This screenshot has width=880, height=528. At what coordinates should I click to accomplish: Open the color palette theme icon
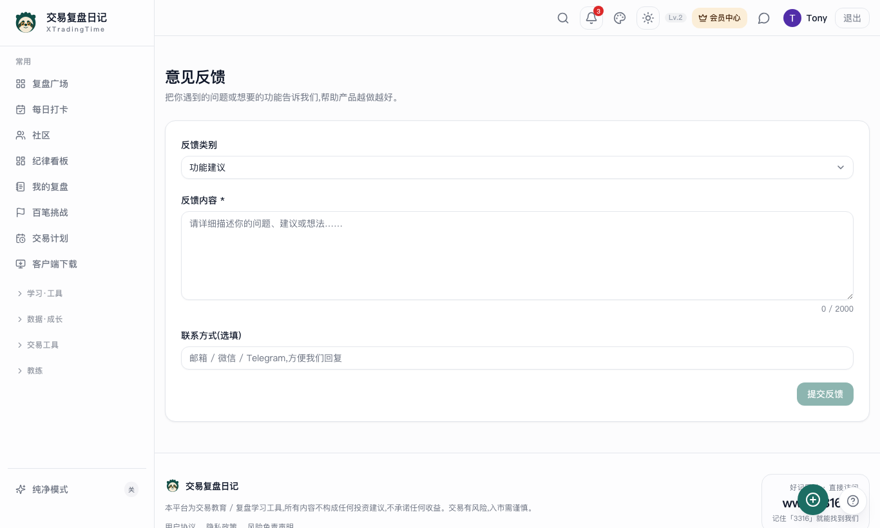(x=620, y=18)
